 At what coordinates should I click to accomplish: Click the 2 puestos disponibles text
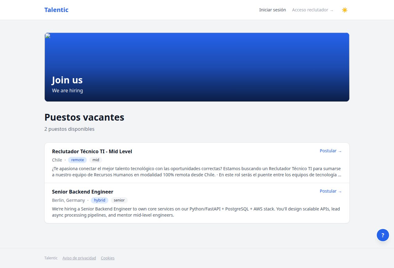click(x=69, y=129)
